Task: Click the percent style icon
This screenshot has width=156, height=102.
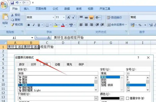Action: (140, 25)
